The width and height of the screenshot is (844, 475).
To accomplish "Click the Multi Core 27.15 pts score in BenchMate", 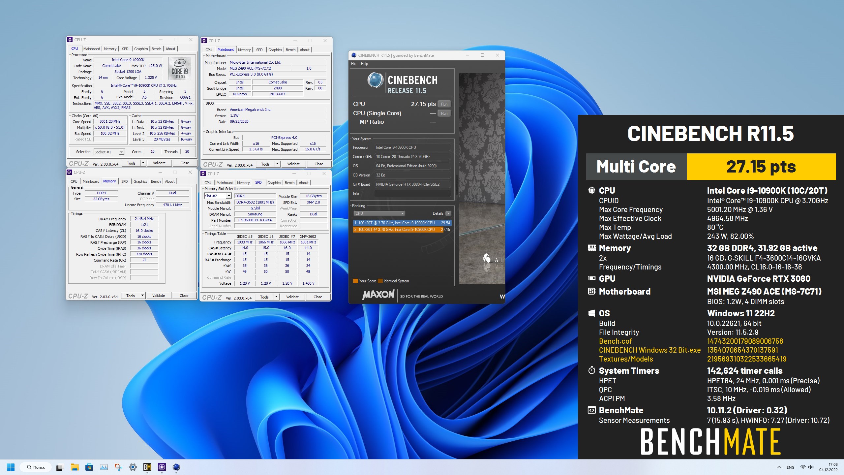I will pyautogui.click(x=761, y=167).
